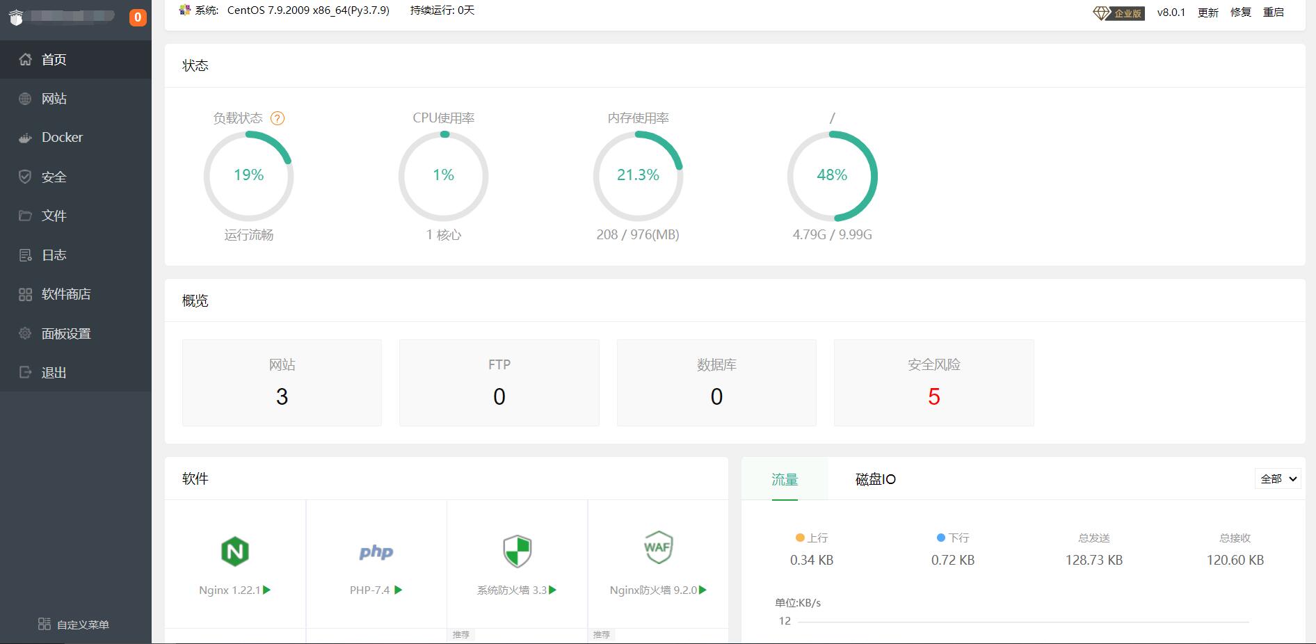Open the 数据库 overview card
Image resolution: width=1316 pixels, height=644 pixels.
click(x=716, y=383)
